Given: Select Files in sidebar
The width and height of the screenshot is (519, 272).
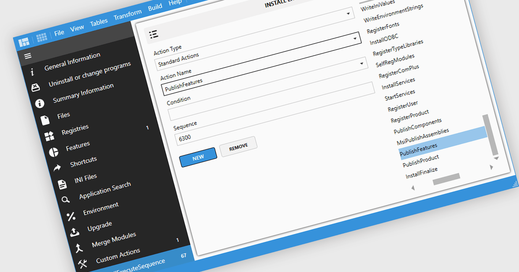Looking at the screenshot, I should click(x=64, y=116).
